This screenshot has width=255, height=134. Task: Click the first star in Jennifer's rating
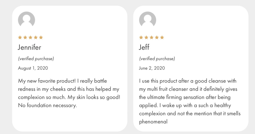point(20,38)
